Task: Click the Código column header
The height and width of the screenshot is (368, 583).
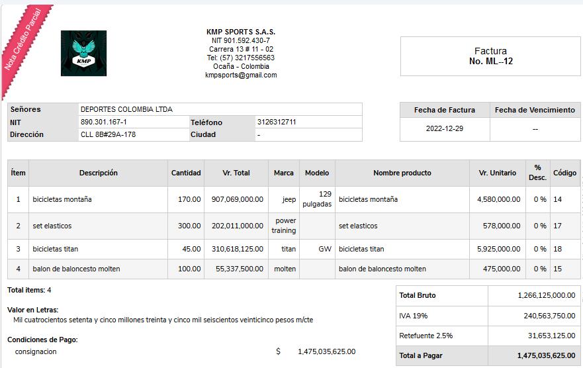Action: coord(564,173)
